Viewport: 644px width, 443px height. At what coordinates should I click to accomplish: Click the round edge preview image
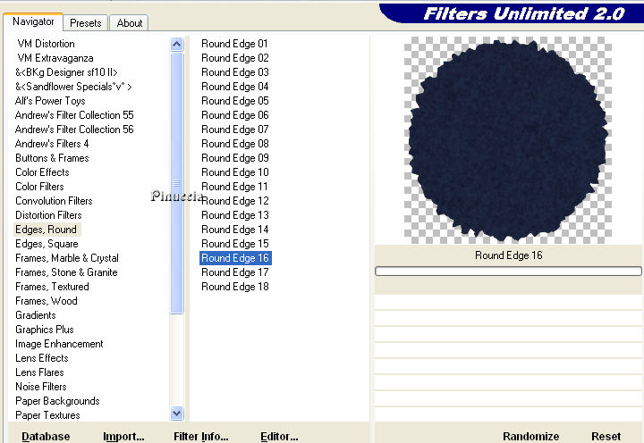point(508,140)
